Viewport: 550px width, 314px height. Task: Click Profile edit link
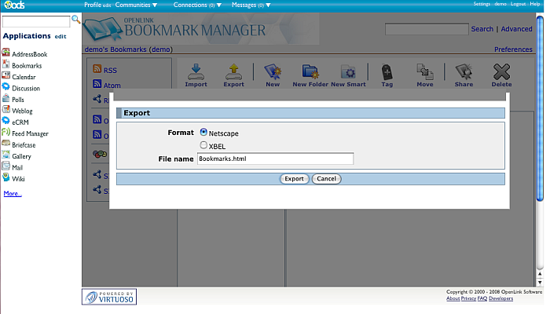click(107, 5)
